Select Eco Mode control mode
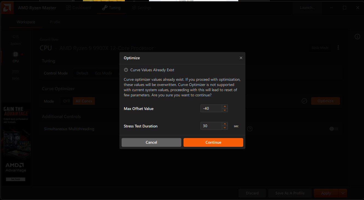The width and height of the screenshot is (364, 200). pyautogui.click(x=104, y=73)
